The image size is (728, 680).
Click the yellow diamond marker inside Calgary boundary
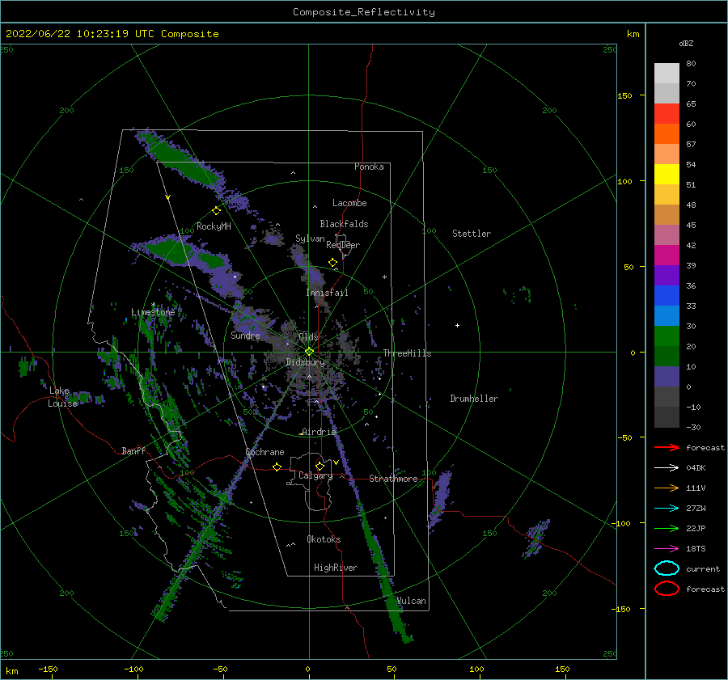click(320, 466)
